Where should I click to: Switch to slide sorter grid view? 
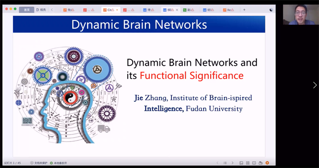[x=247, y=163]
